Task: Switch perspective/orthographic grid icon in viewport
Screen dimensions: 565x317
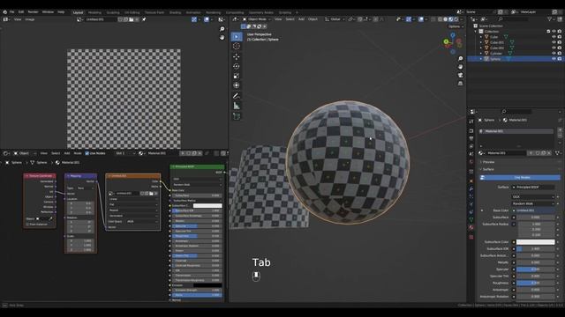Action: click(460, 84)
